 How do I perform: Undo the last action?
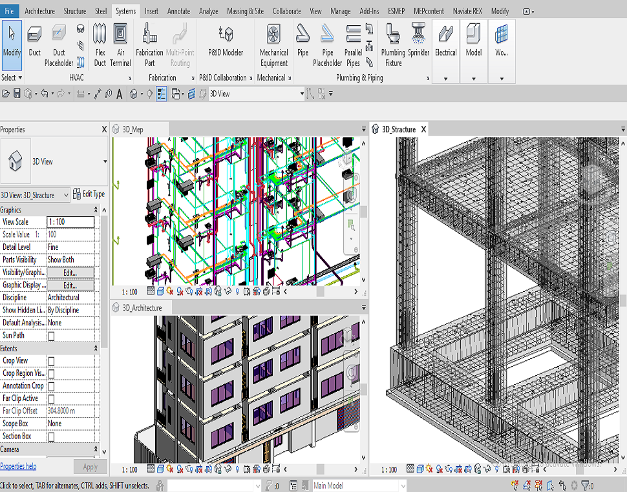[44, 94]
